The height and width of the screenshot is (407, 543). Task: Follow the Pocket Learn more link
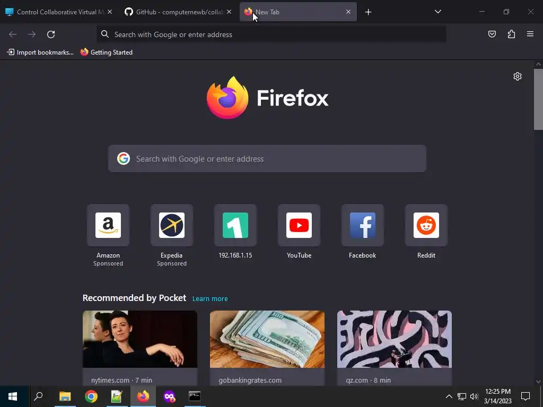click(210, 299)
